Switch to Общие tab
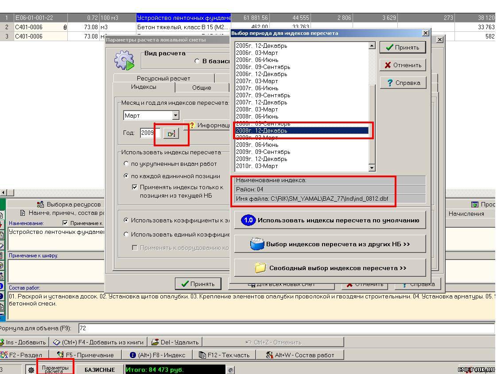Viewport: 497px width, 374px height. point(202,88)
